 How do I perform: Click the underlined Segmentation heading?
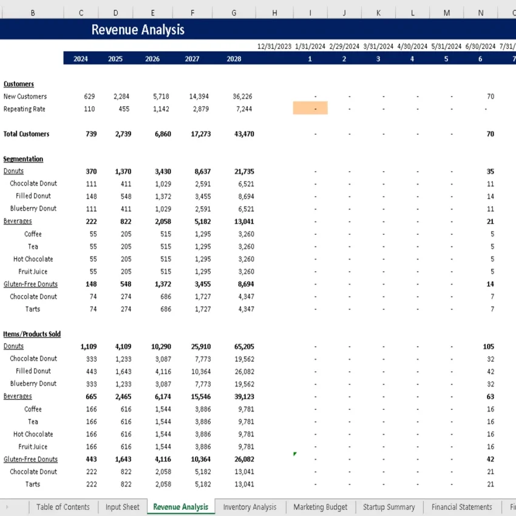coord(23,158)
